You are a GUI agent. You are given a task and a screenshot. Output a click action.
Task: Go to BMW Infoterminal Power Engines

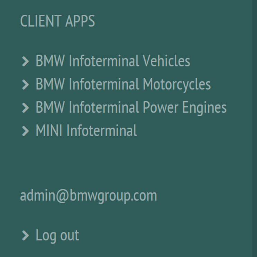point(131,108)
